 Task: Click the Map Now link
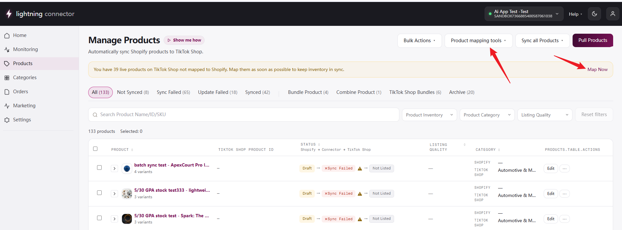[x=597, y=69]
